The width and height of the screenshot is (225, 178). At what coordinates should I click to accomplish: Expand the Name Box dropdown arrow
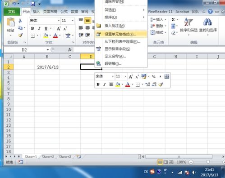tap(48, 50)
